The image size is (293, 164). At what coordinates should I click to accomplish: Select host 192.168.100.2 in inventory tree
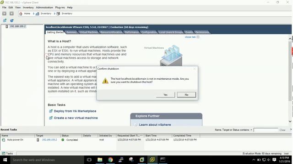[17, 26]
